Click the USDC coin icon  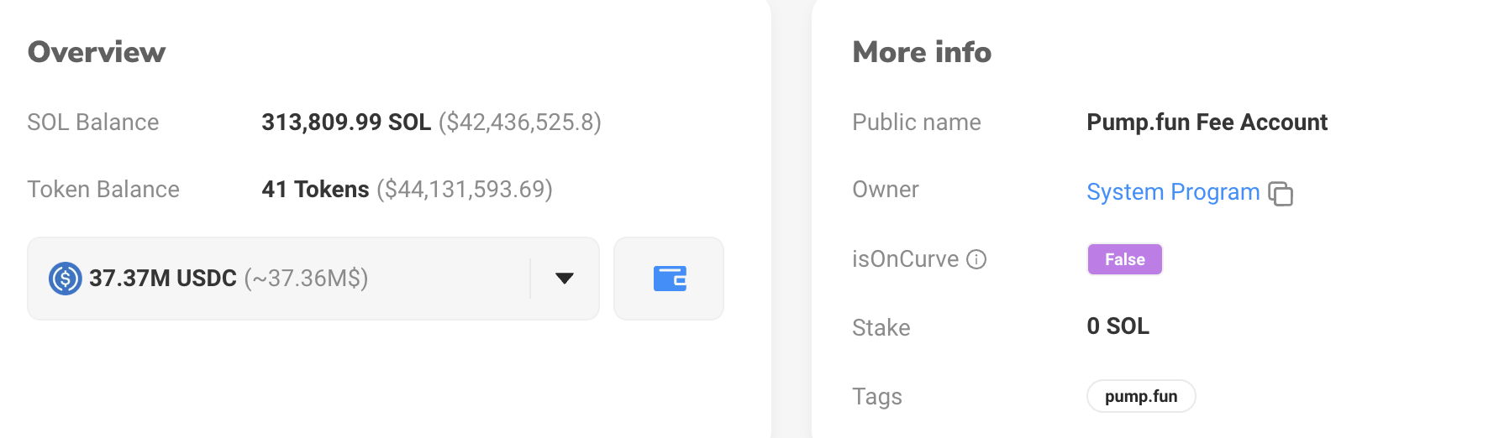65,279
